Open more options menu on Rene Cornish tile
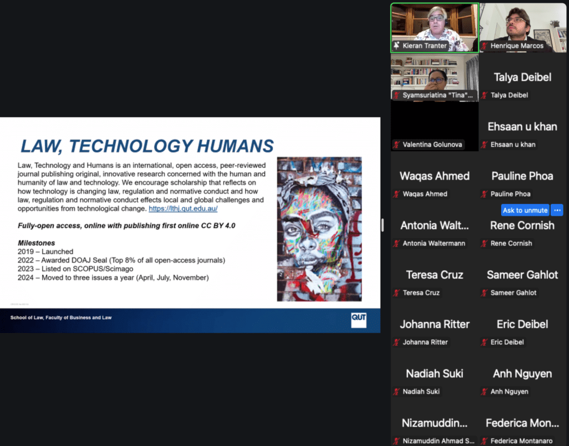 (557, 210)
